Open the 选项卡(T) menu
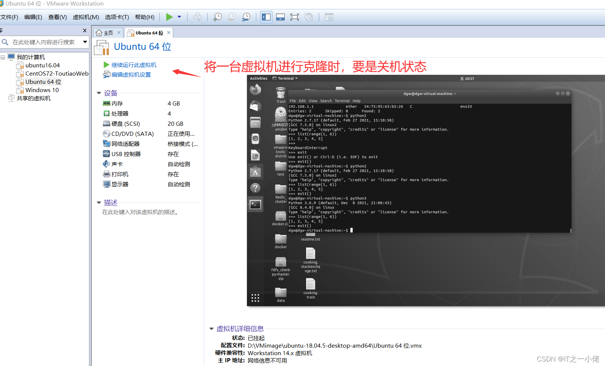 pos(117,17)
